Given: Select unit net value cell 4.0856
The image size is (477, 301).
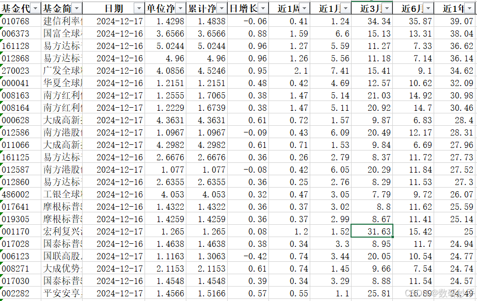Looking at the screenshot, I should click(165, 71).
